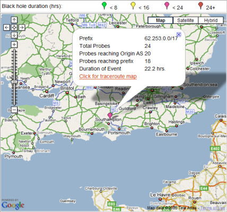Click the Guernsey map label
This screenshot has width=227, height=212.
coord(68,201)
